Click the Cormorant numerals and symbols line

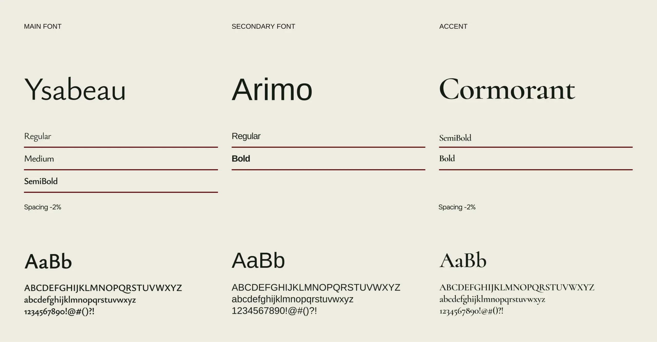[471, 311]
